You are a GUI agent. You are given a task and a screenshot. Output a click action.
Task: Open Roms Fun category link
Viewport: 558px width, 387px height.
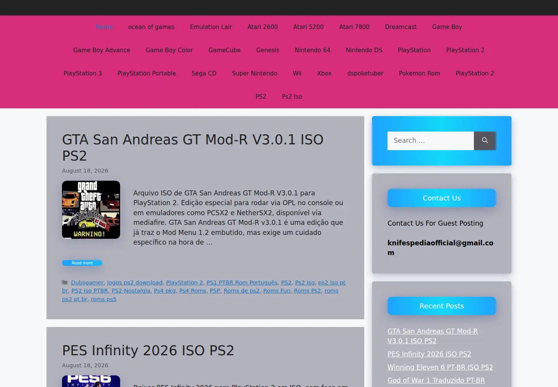coord(277,291)
